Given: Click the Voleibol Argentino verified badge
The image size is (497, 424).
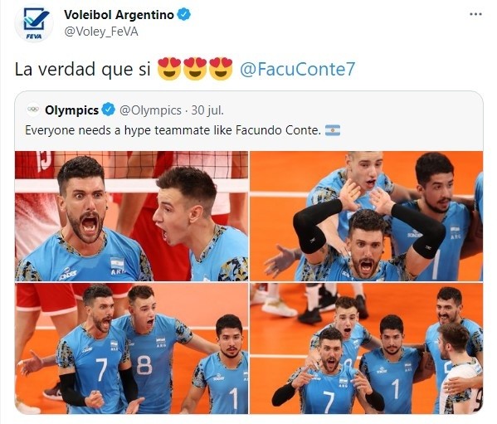Looking at the screenshot, I should 184,15.
